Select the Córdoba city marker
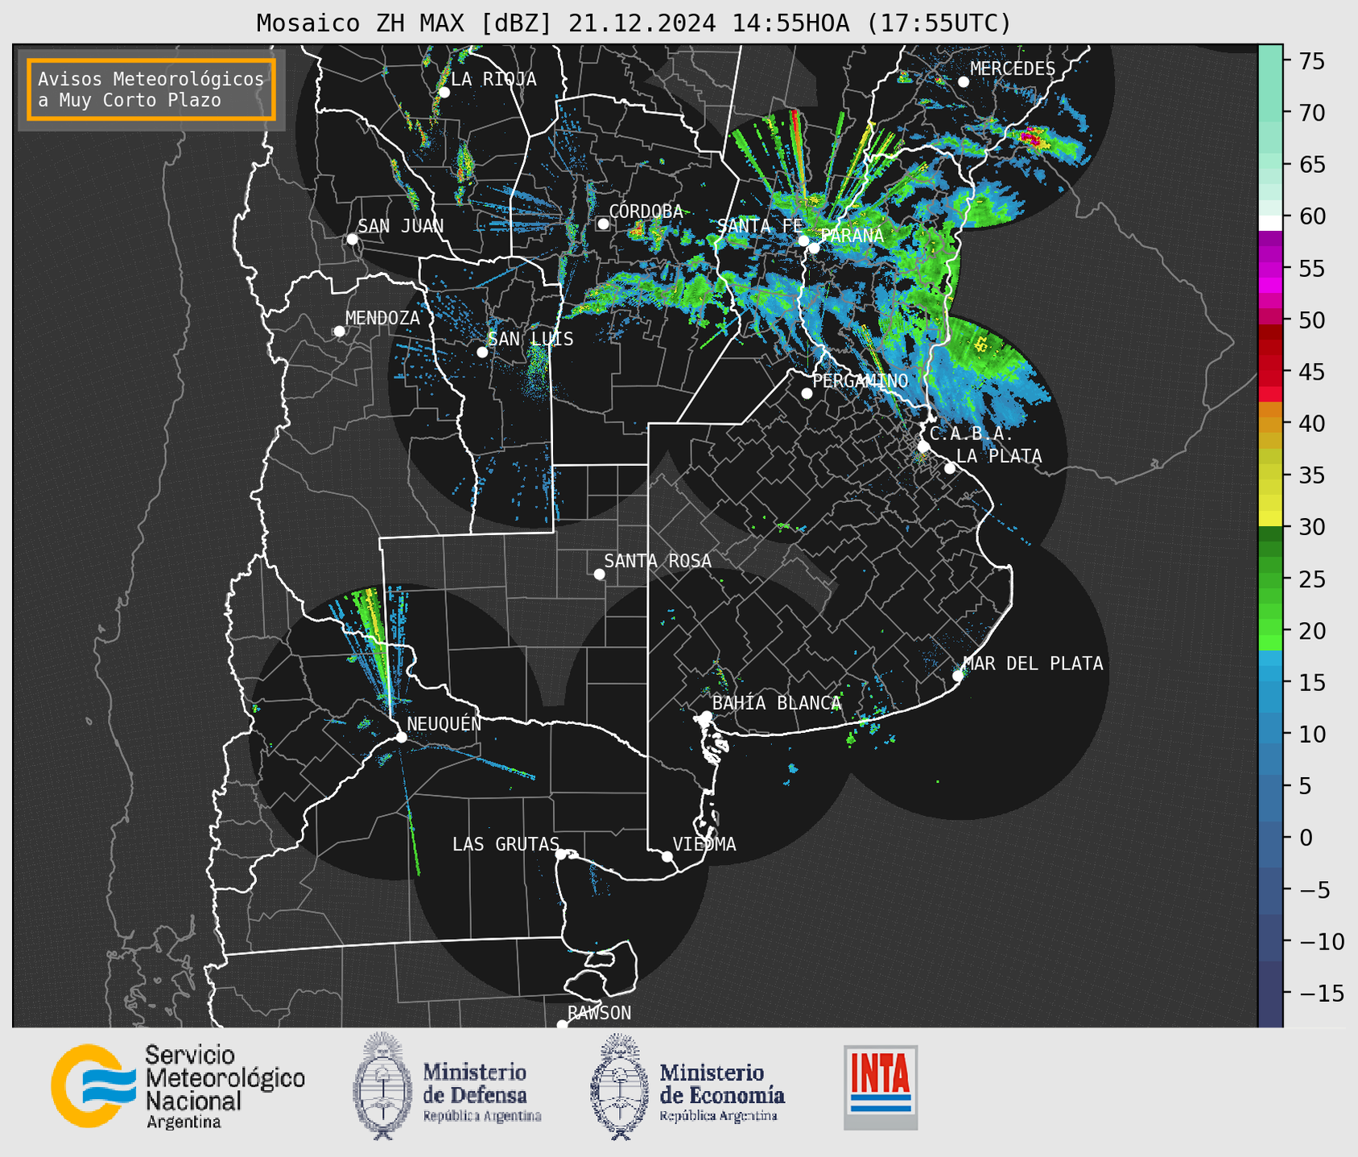Screen dimensions: 1358x1157 [x=603, y=224]
